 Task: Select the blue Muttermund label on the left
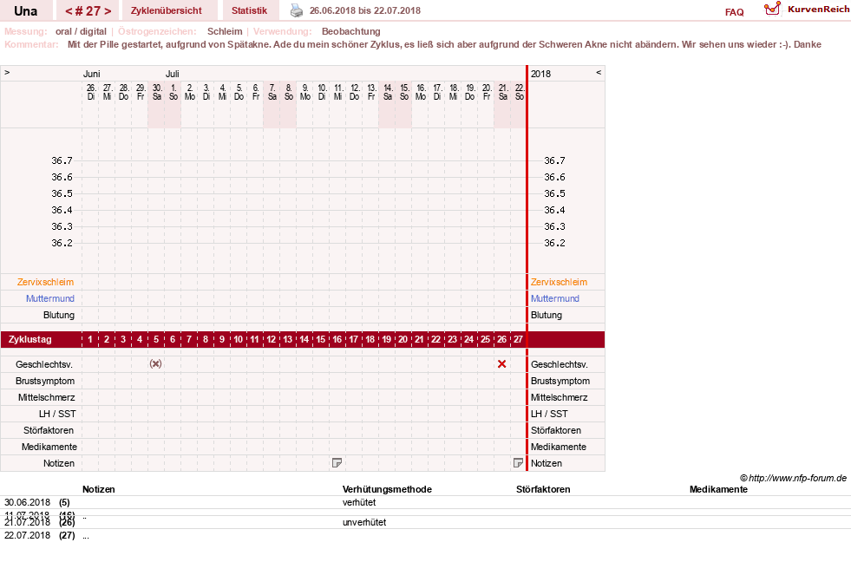pyautogui.click(x=50, y=298)
